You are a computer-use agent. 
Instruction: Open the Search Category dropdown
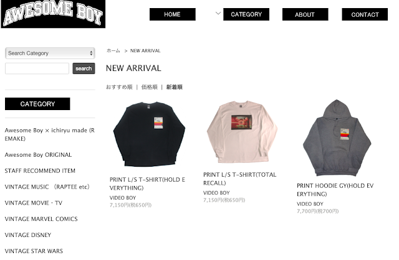point(50,53)
